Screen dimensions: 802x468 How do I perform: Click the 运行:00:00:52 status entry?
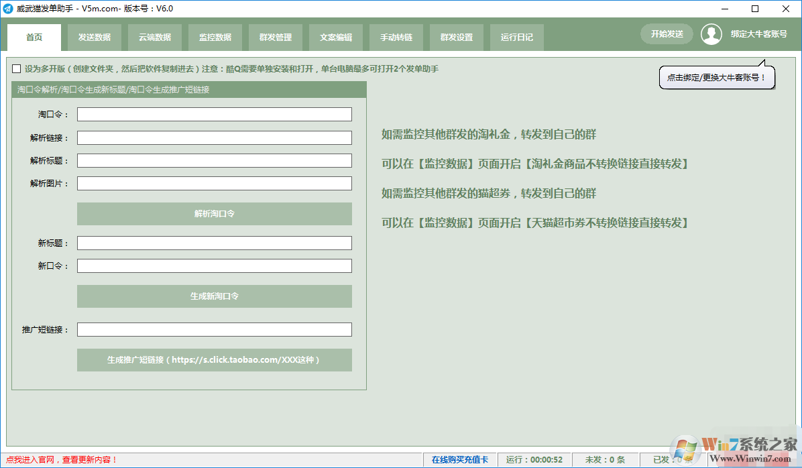(x=534, y=460)
